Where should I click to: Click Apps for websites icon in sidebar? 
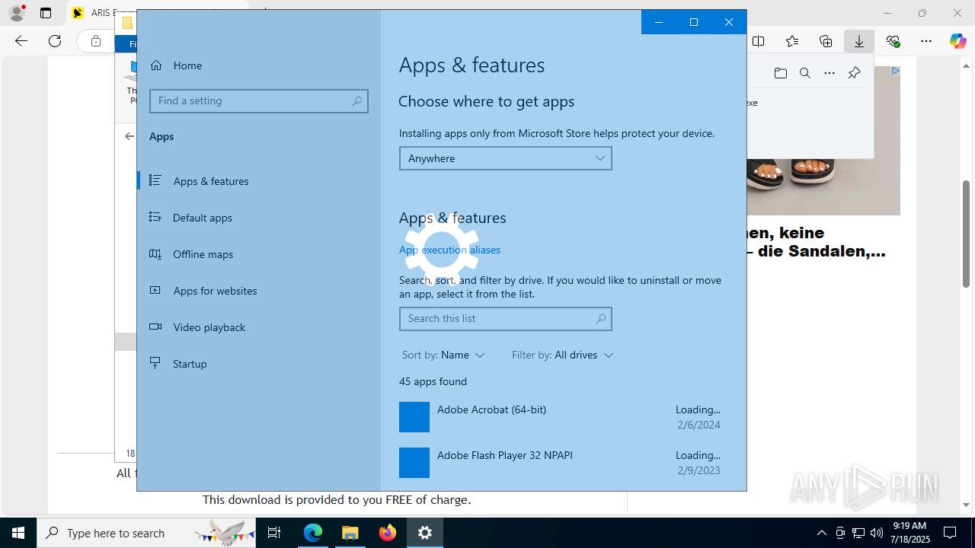click(x=155, y=290)
